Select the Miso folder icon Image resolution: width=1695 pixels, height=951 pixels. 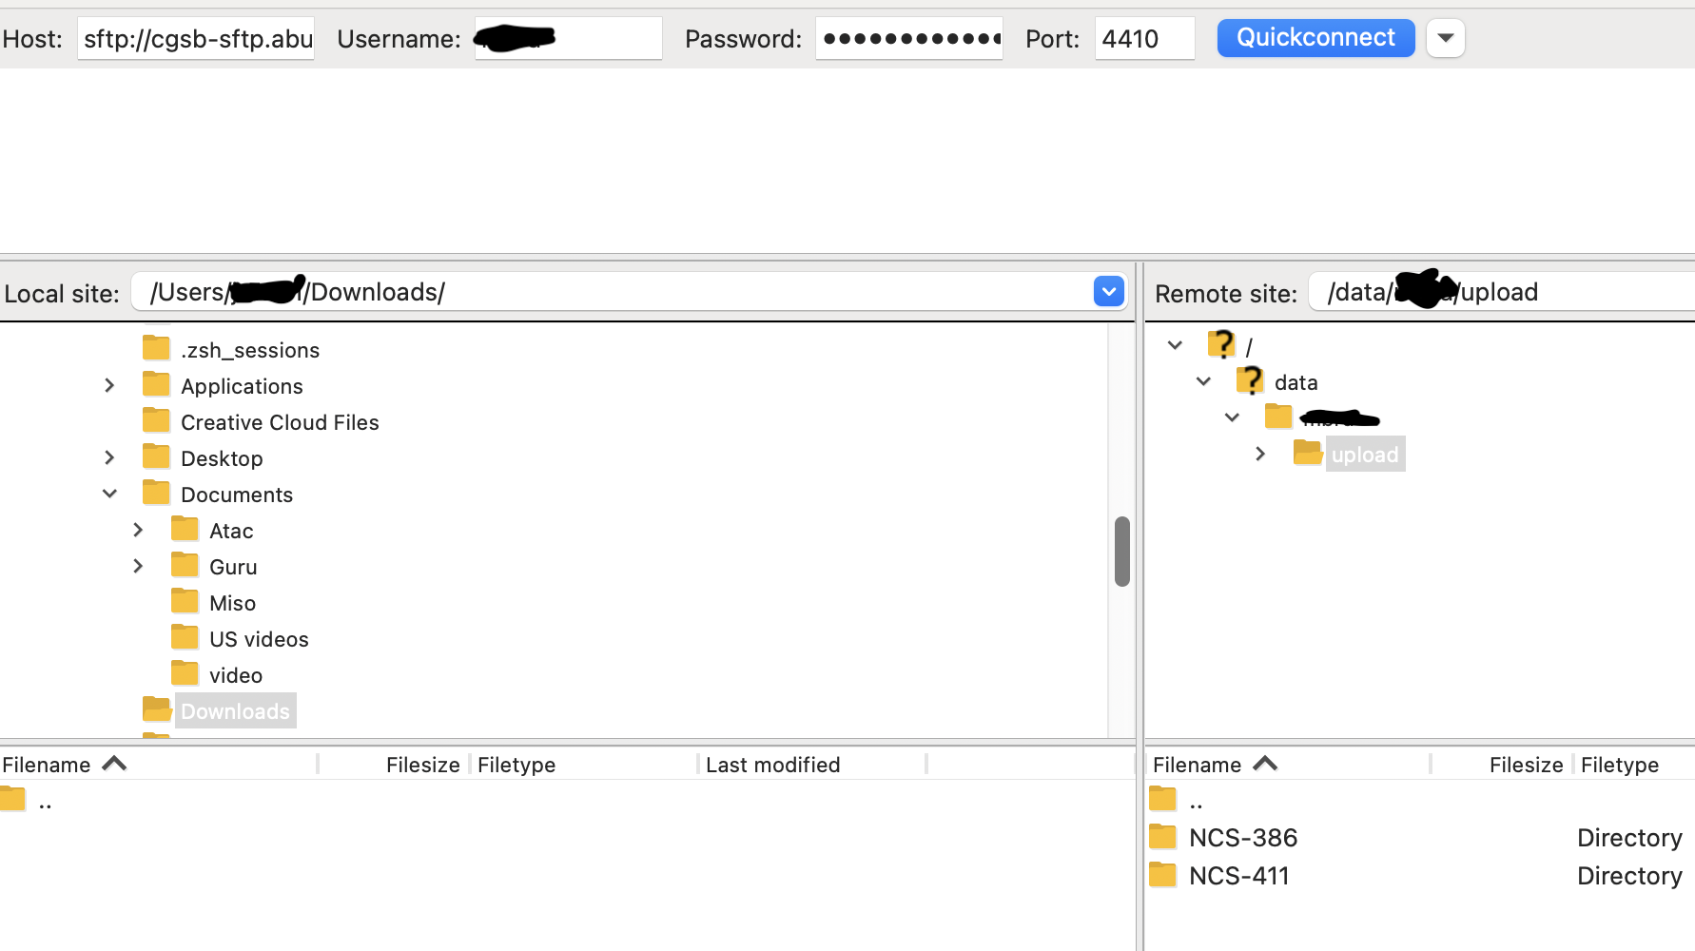(185, 601)
